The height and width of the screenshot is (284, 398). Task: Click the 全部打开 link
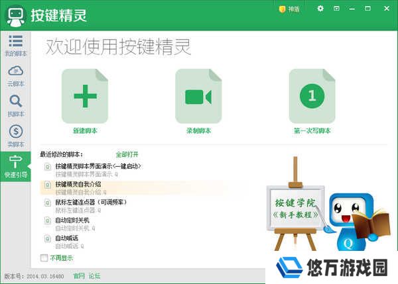(x=127, y=154)
